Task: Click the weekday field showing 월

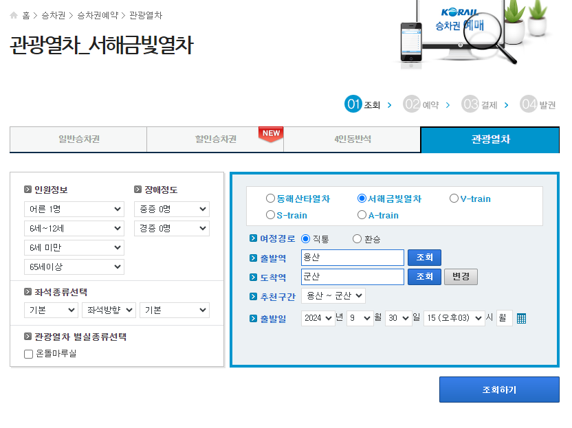Action: pos(504,318)
